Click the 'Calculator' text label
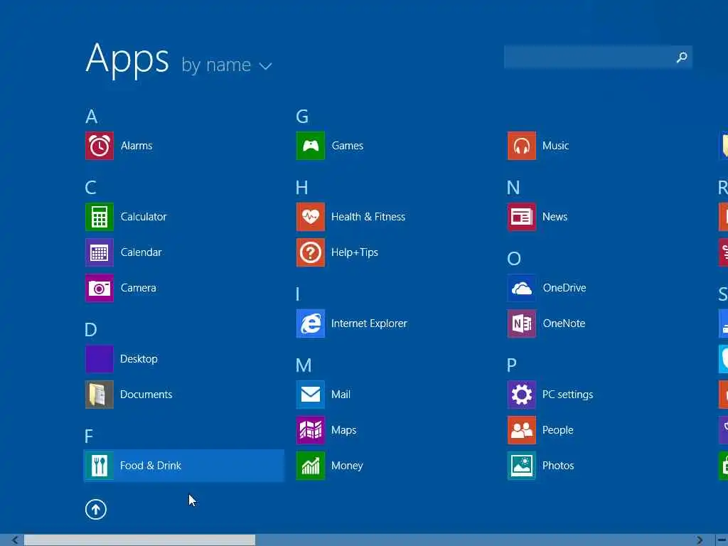This screenshot has width=728, height=546. [144, 217]
